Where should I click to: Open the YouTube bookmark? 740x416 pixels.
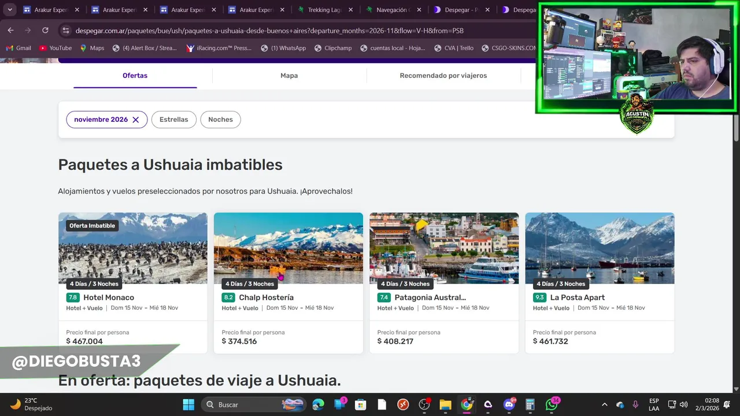coord(55,48)
